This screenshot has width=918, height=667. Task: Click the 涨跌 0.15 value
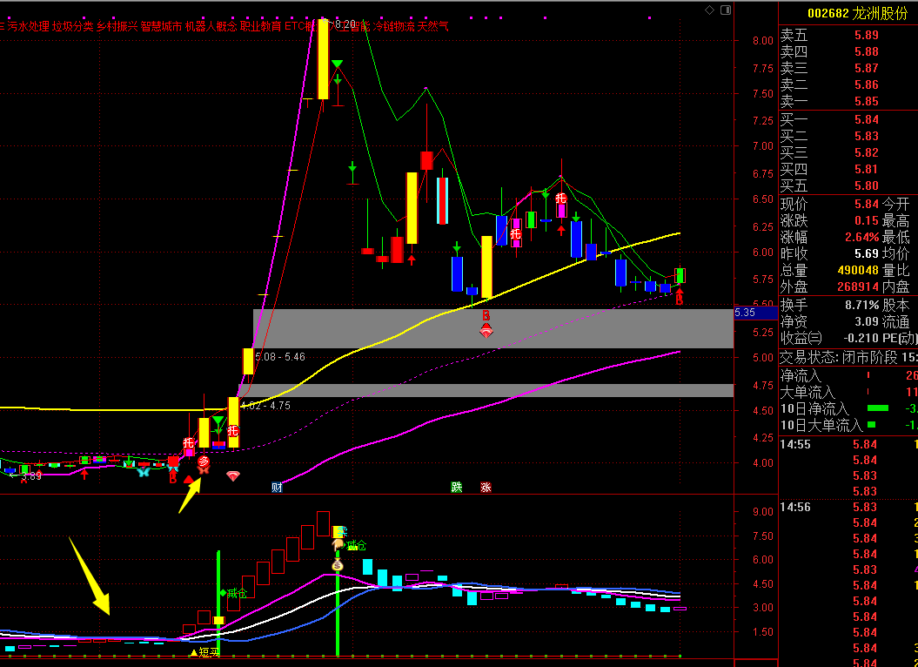pos(867,221)
